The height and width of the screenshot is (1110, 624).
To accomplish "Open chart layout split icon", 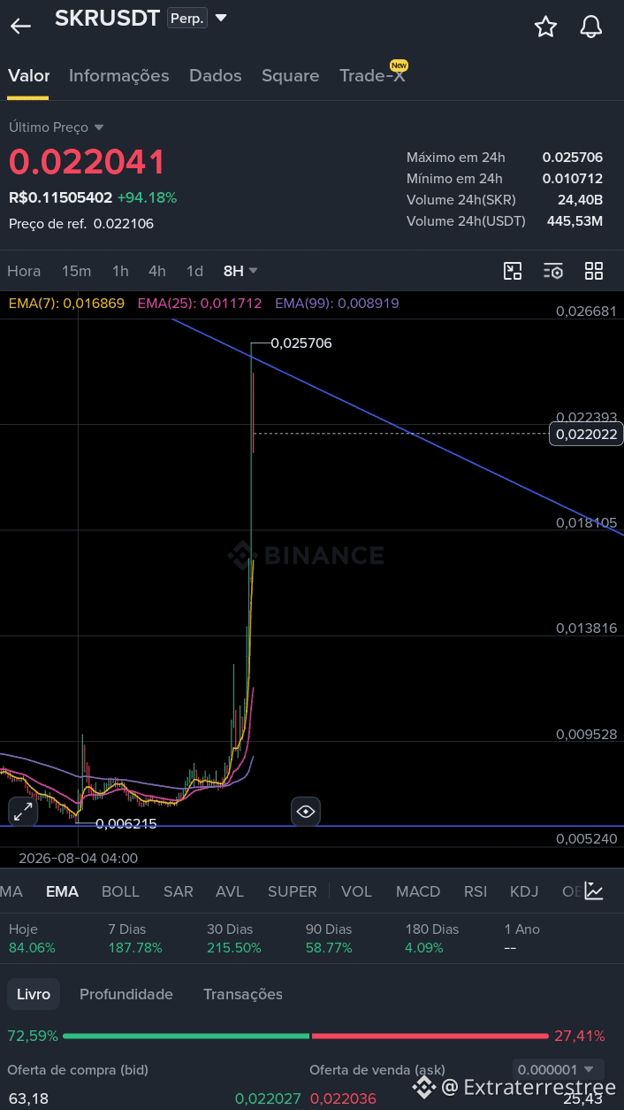I will tap(513, 271).
